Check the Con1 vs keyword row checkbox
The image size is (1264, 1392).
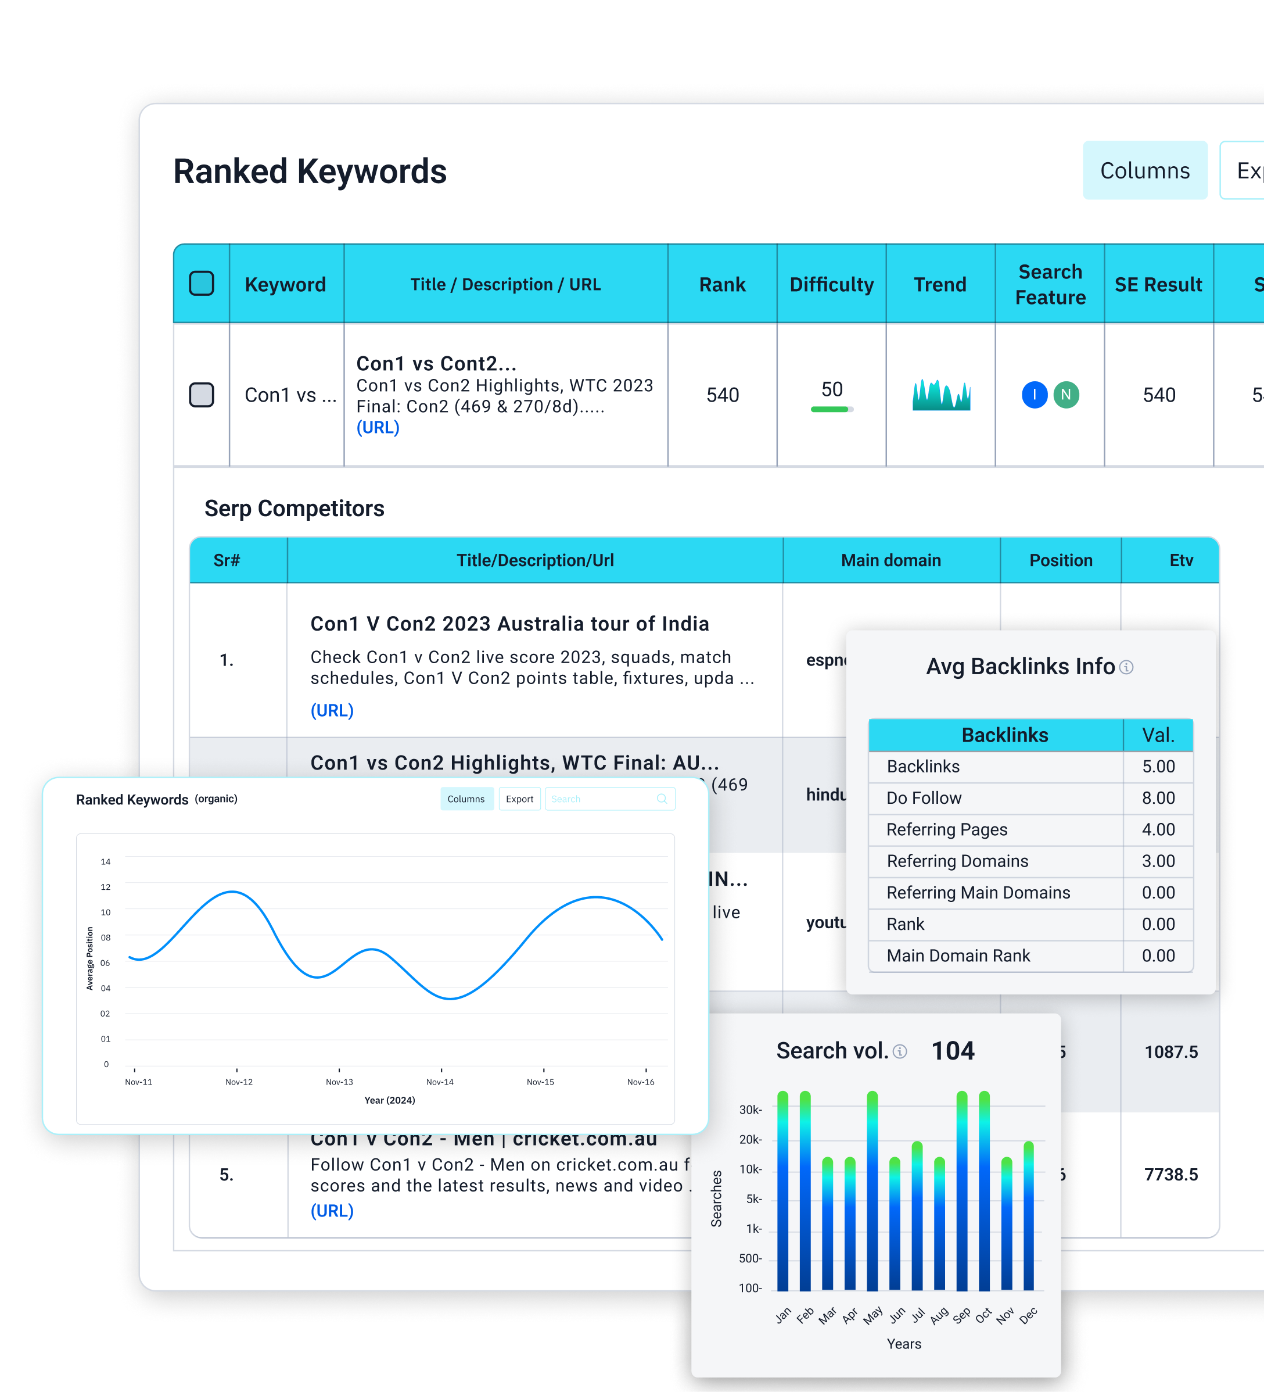coord(202,395)
